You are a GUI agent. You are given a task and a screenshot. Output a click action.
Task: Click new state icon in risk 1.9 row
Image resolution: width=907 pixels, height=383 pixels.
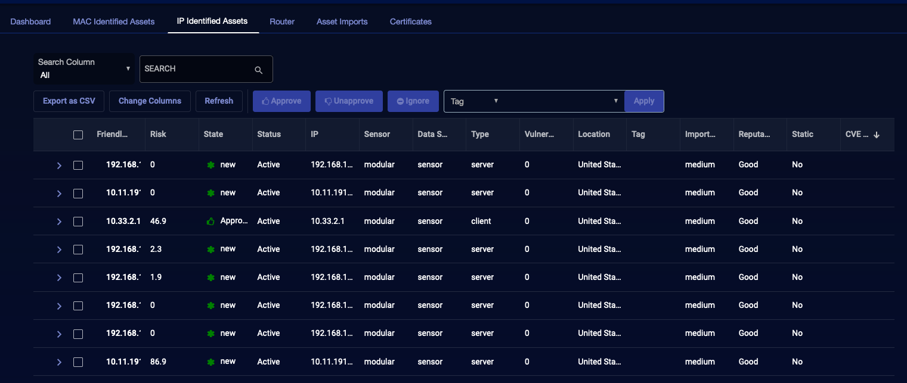point(210,278)
